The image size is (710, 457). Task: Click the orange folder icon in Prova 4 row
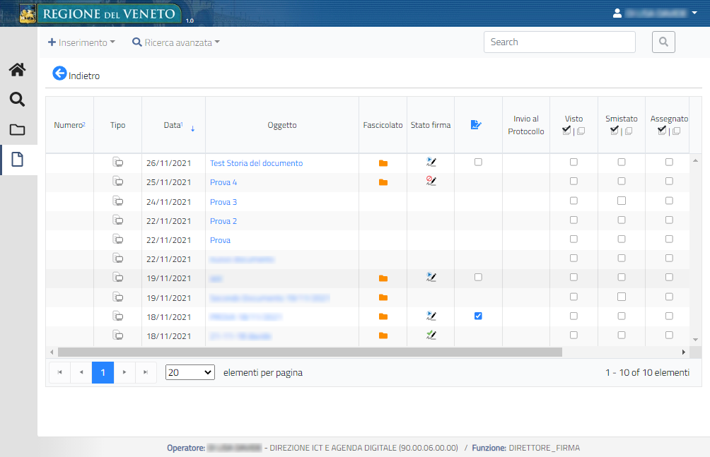[x=383, y=182]
